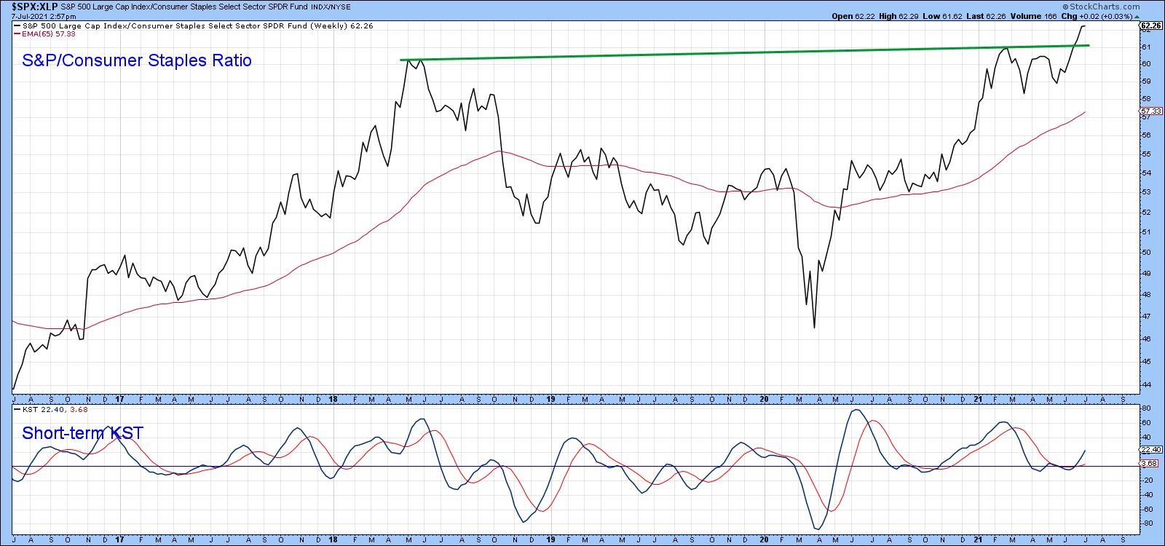This screenshot has width=1165, height=546.
Task: Click the $SPX:XLP ticker symbol title
Action: pyautogui.click(x=35, y=4)
